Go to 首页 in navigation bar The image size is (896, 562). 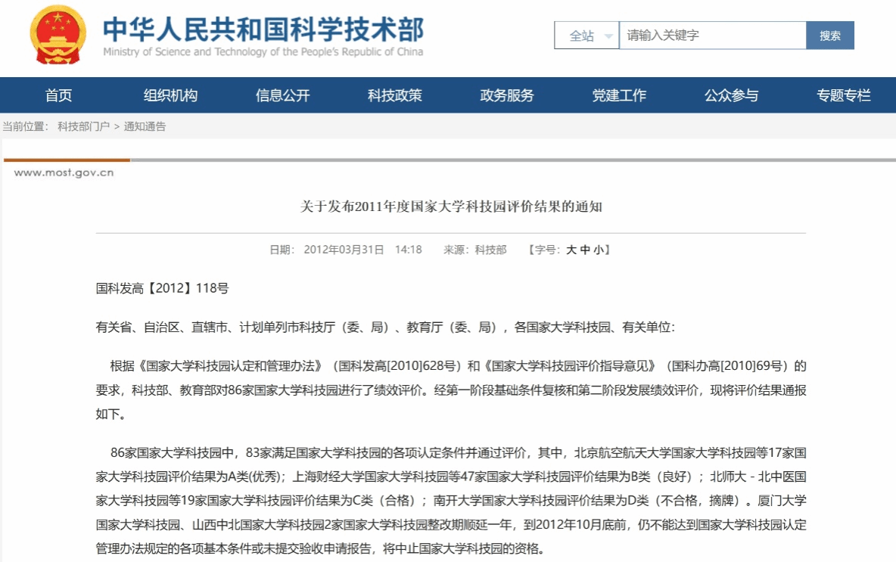tap(58, 95)
